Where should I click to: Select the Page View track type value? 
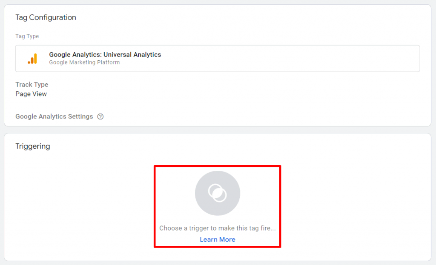click(x=31, y=94)
